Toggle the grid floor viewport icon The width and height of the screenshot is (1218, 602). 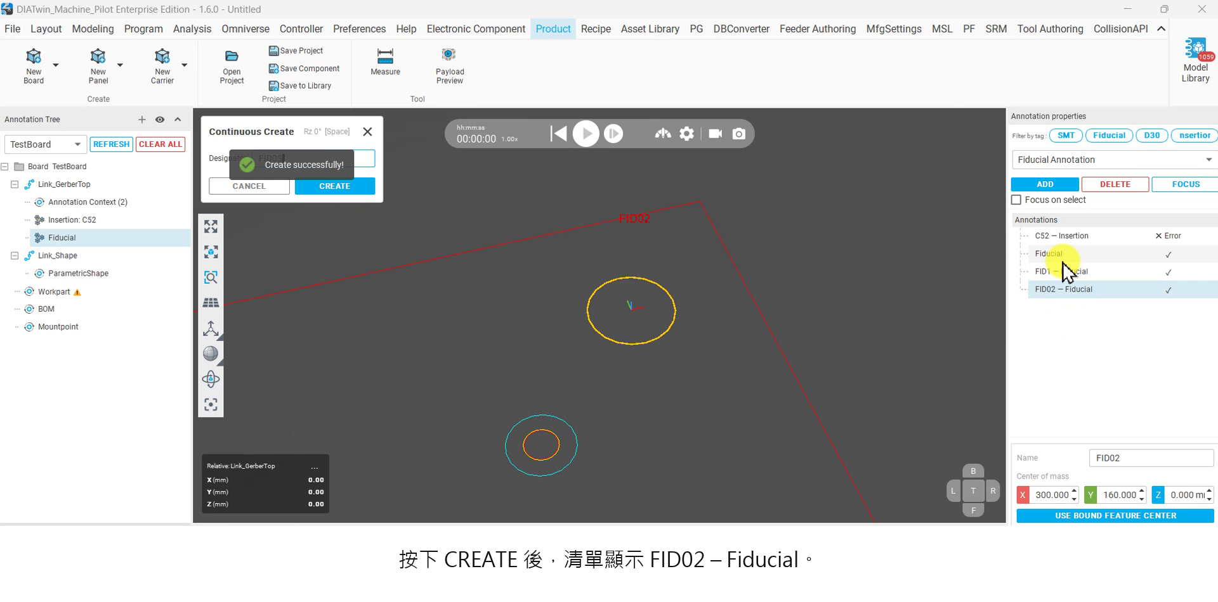tap(211, 303)
